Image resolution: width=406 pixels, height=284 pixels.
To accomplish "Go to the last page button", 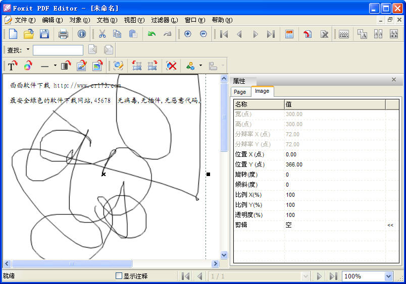I will coord(333,276).
